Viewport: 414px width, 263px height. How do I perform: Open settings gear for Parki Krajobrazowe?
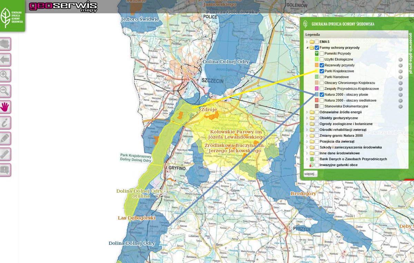401,71
